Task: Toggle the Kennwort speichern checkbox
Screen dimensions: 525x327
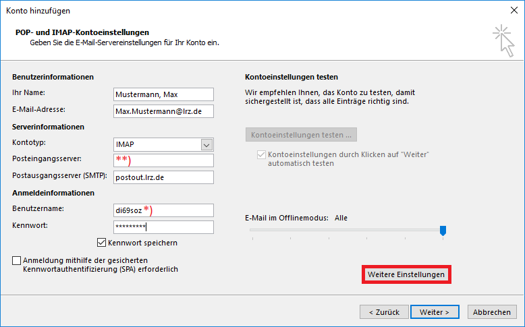Action: click(x=102, y=243)
